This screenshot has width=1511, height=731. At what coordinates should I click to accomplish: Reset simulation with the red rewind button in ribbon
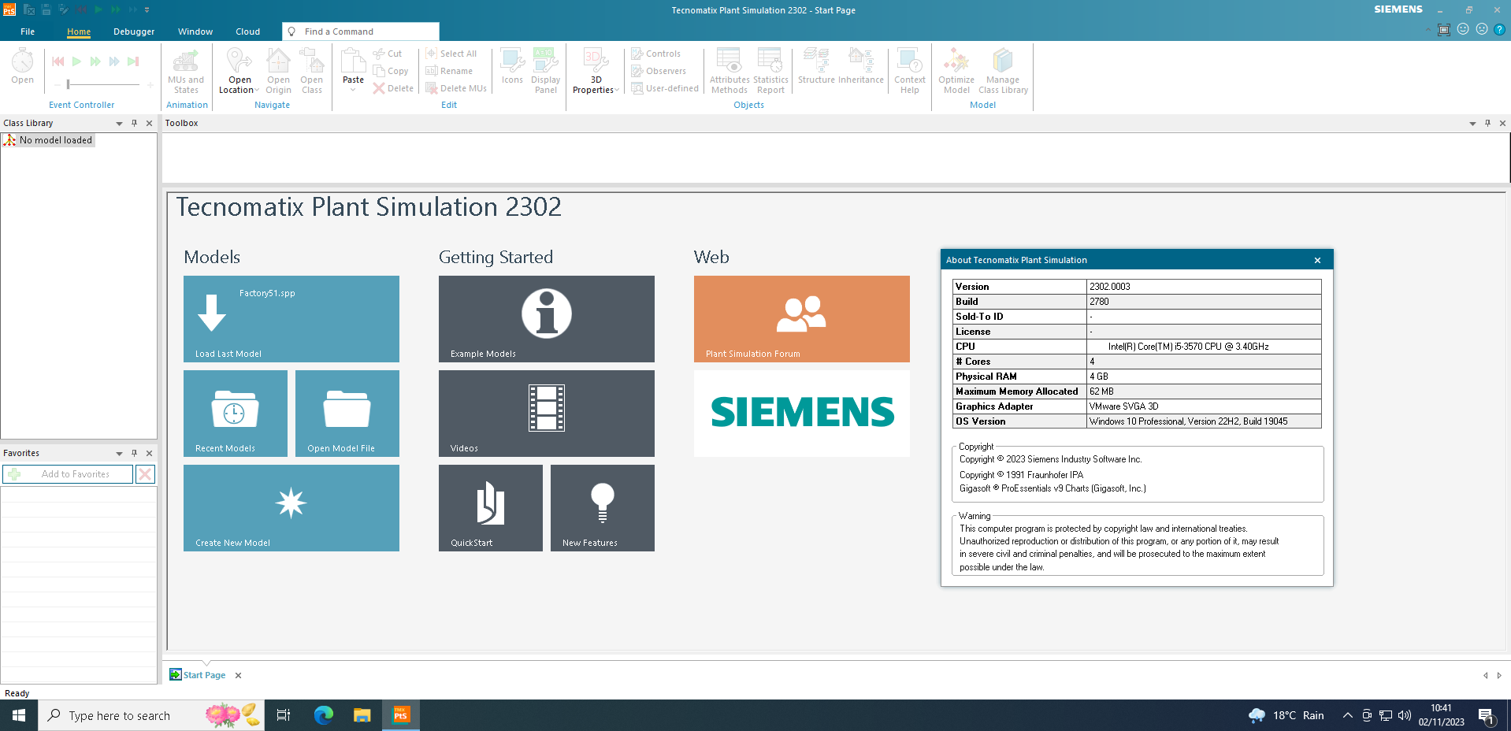point(58,61)
